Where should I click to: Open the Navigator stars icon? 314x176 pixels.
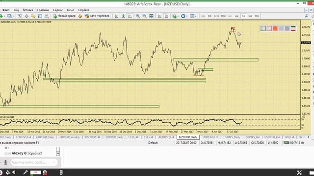click(x=33, y=16)
